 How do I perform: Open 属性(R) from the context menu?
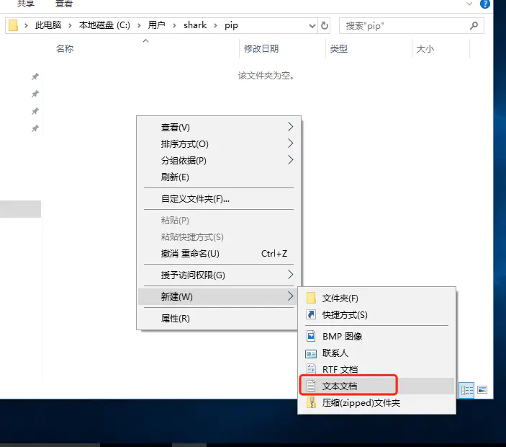click(x=219, y=319)
